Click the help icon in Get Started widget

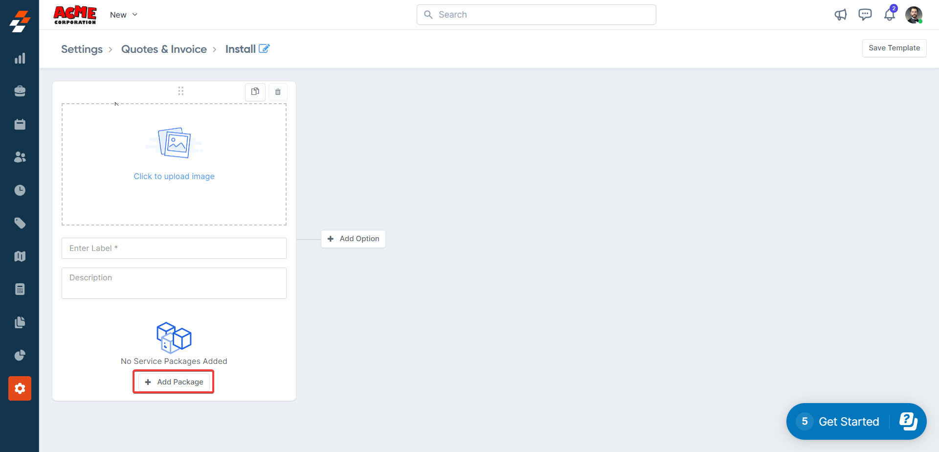[x=908, y=421]
